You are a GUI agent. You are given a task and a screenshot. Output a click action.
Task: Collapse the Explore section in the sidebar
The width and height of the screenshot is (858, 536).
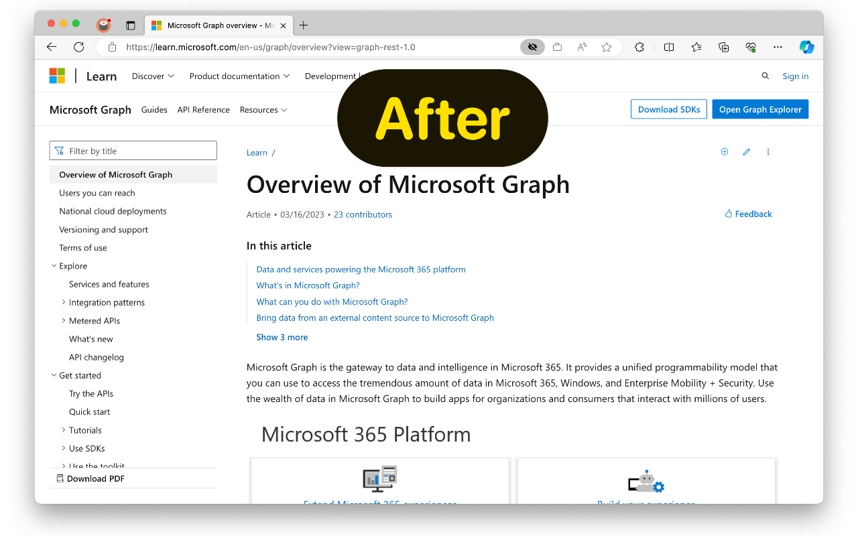point(54,265)
